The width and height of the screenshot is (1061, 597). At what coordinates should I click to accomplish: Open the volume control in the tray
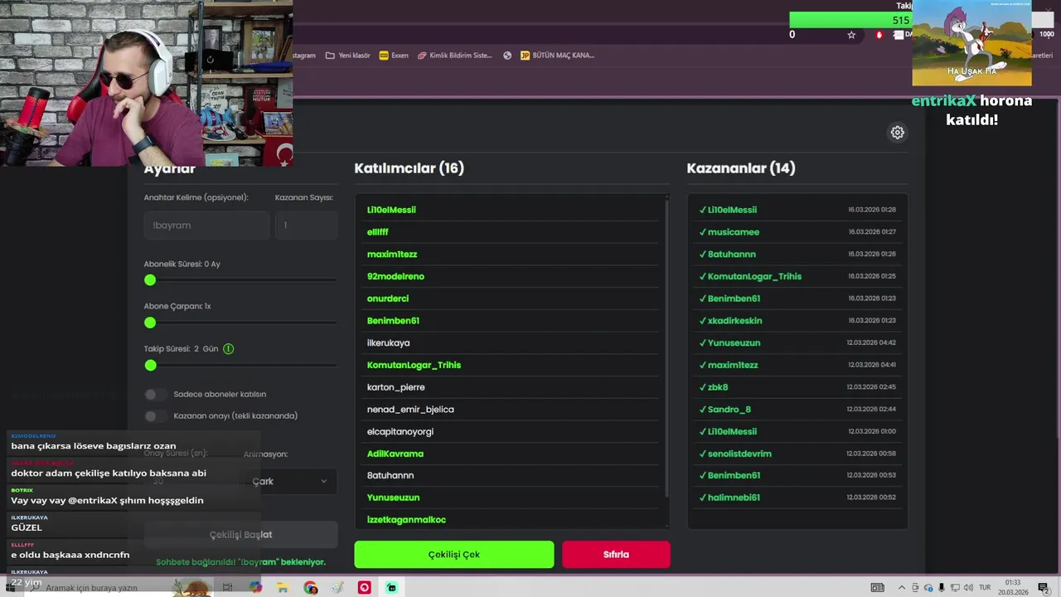tap(969, 588)
